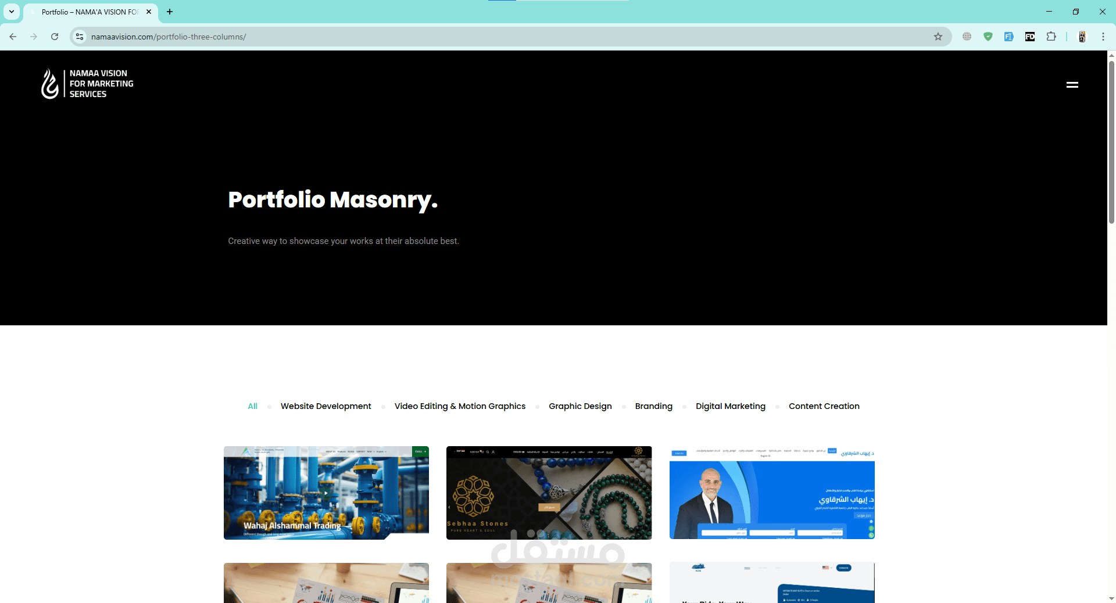The height and width of the screenshot is (603, 1116).
Task: Open the FD extension icon
Action: tap(1030, 37)
